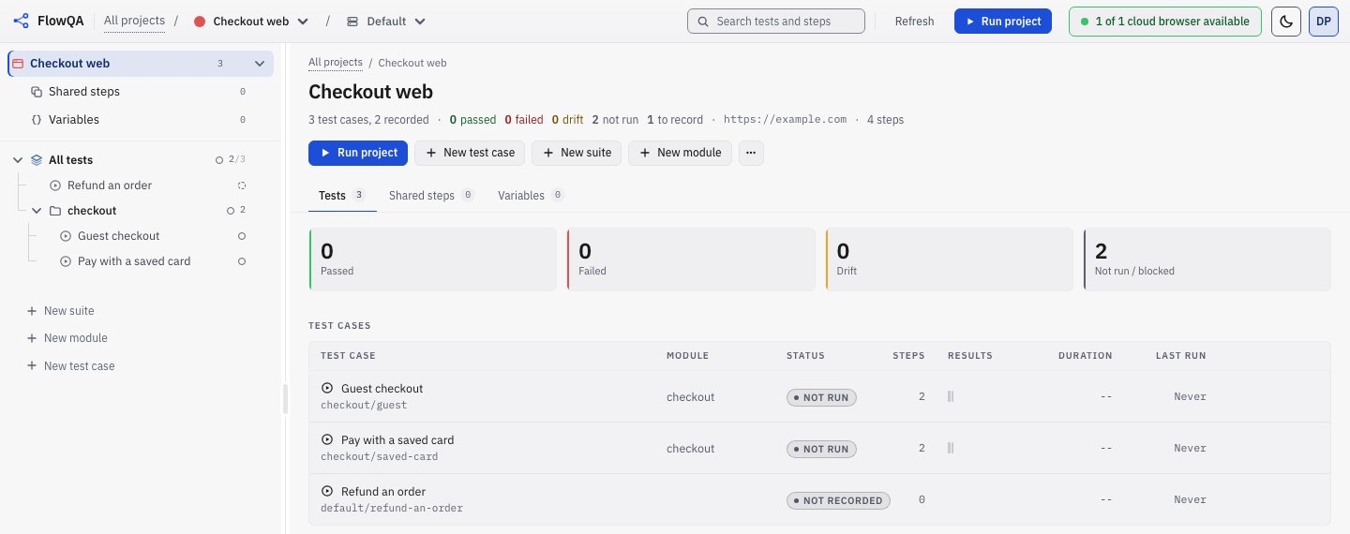This screenshot has height=534, width=1350.
Task: Click play icon beside Refund an order in sidebar
Action: pyautogui.click(x=55, y=185)
